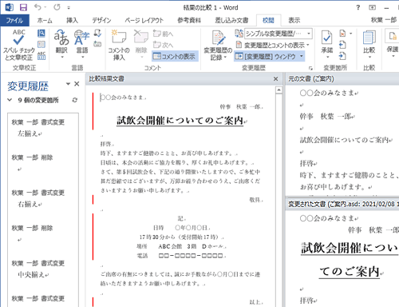Select revision 書式変更 左揃え
The image size is (399, 307).
click(38, 128)
